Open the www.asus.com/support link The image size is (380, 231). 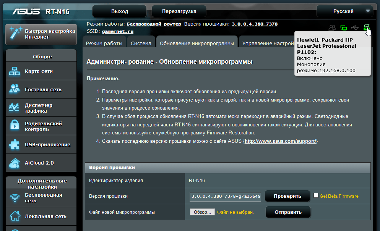pos(280,141)
